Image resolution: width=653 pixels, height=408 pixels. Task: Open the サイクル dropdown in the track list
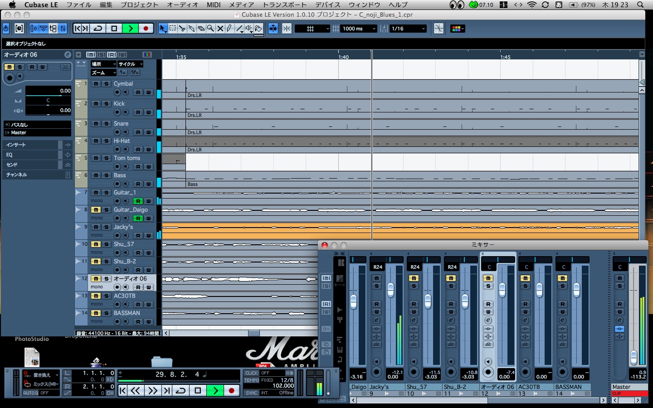130,64
